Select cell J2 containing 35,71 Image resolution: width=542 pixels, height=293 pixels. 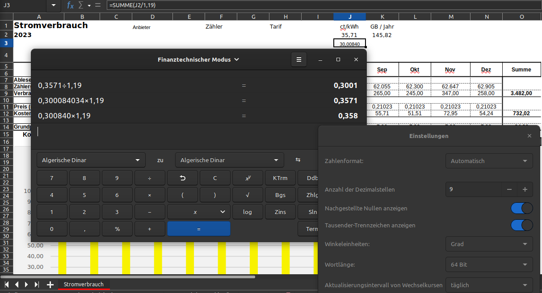349,35
